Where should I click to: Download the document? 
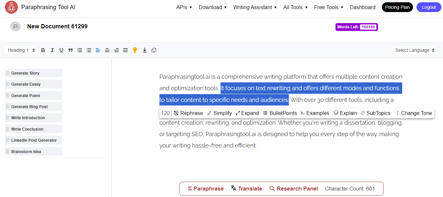(x=144, y=50)
